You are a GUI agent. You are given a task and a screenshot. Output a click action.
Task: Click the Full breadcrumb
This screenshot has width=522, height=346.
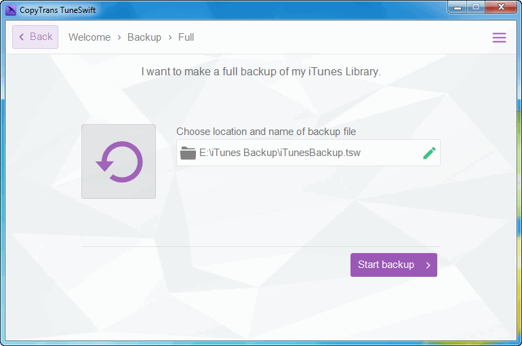coord(186,37)
